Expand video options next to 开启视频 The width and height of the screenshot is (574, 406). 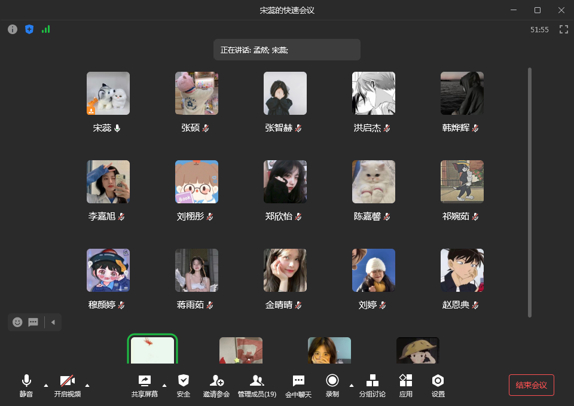(87, 386)
